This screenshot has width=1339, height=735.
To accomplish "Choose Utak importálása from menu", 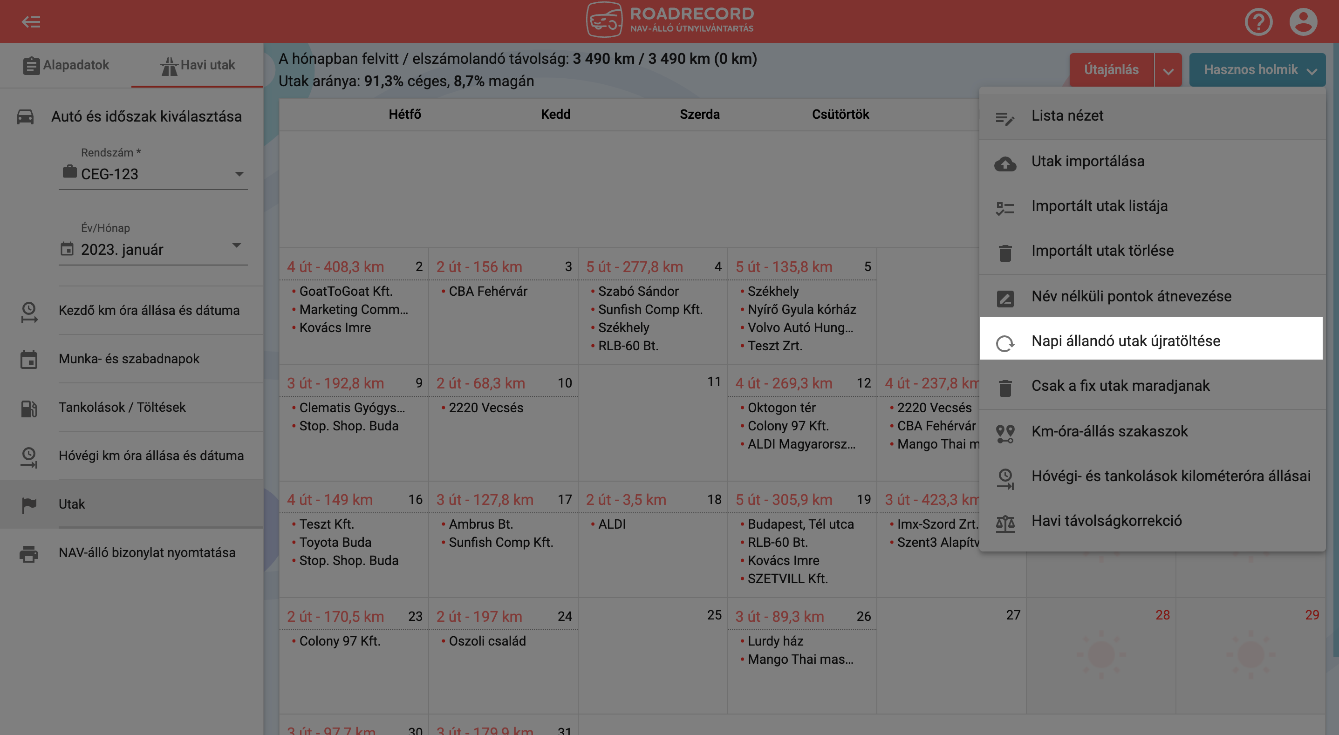I will pos(1152,162).
